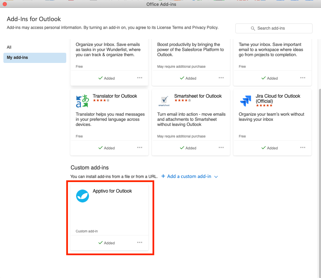Click the star rating of Translator for Outlook
The width and height of the screenshot is (321, 278).
coord(101,100)
